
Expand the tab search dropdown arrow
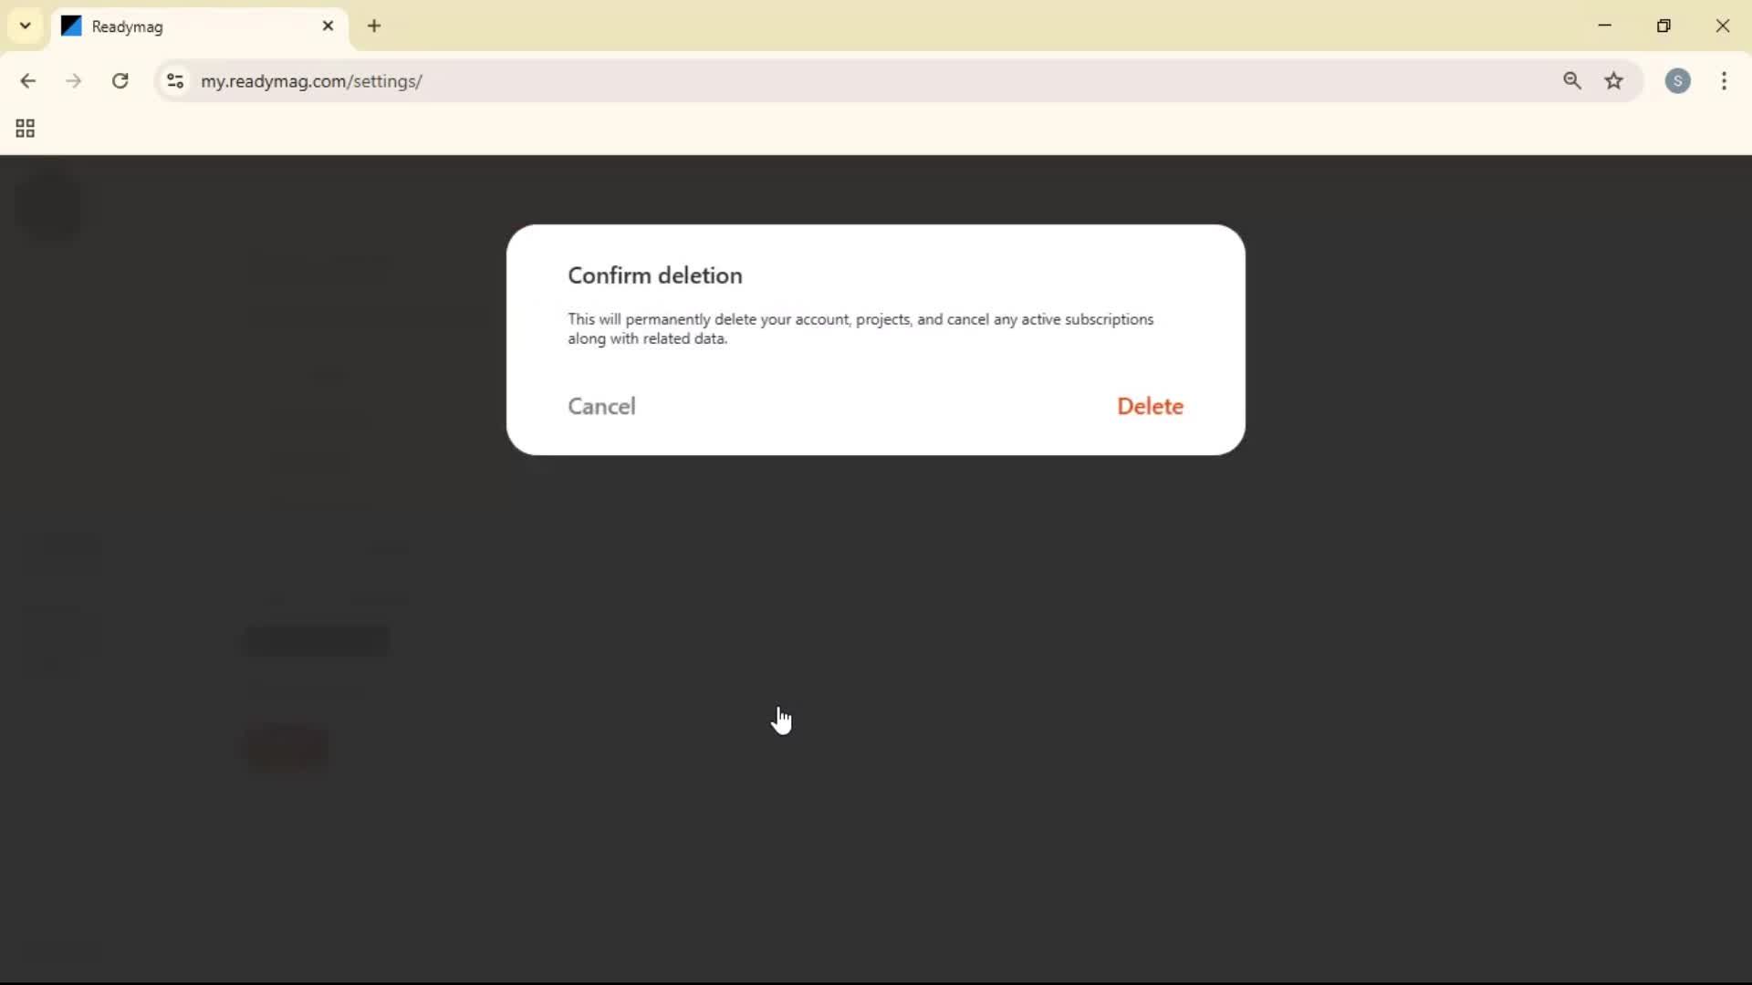pos(25,26)
